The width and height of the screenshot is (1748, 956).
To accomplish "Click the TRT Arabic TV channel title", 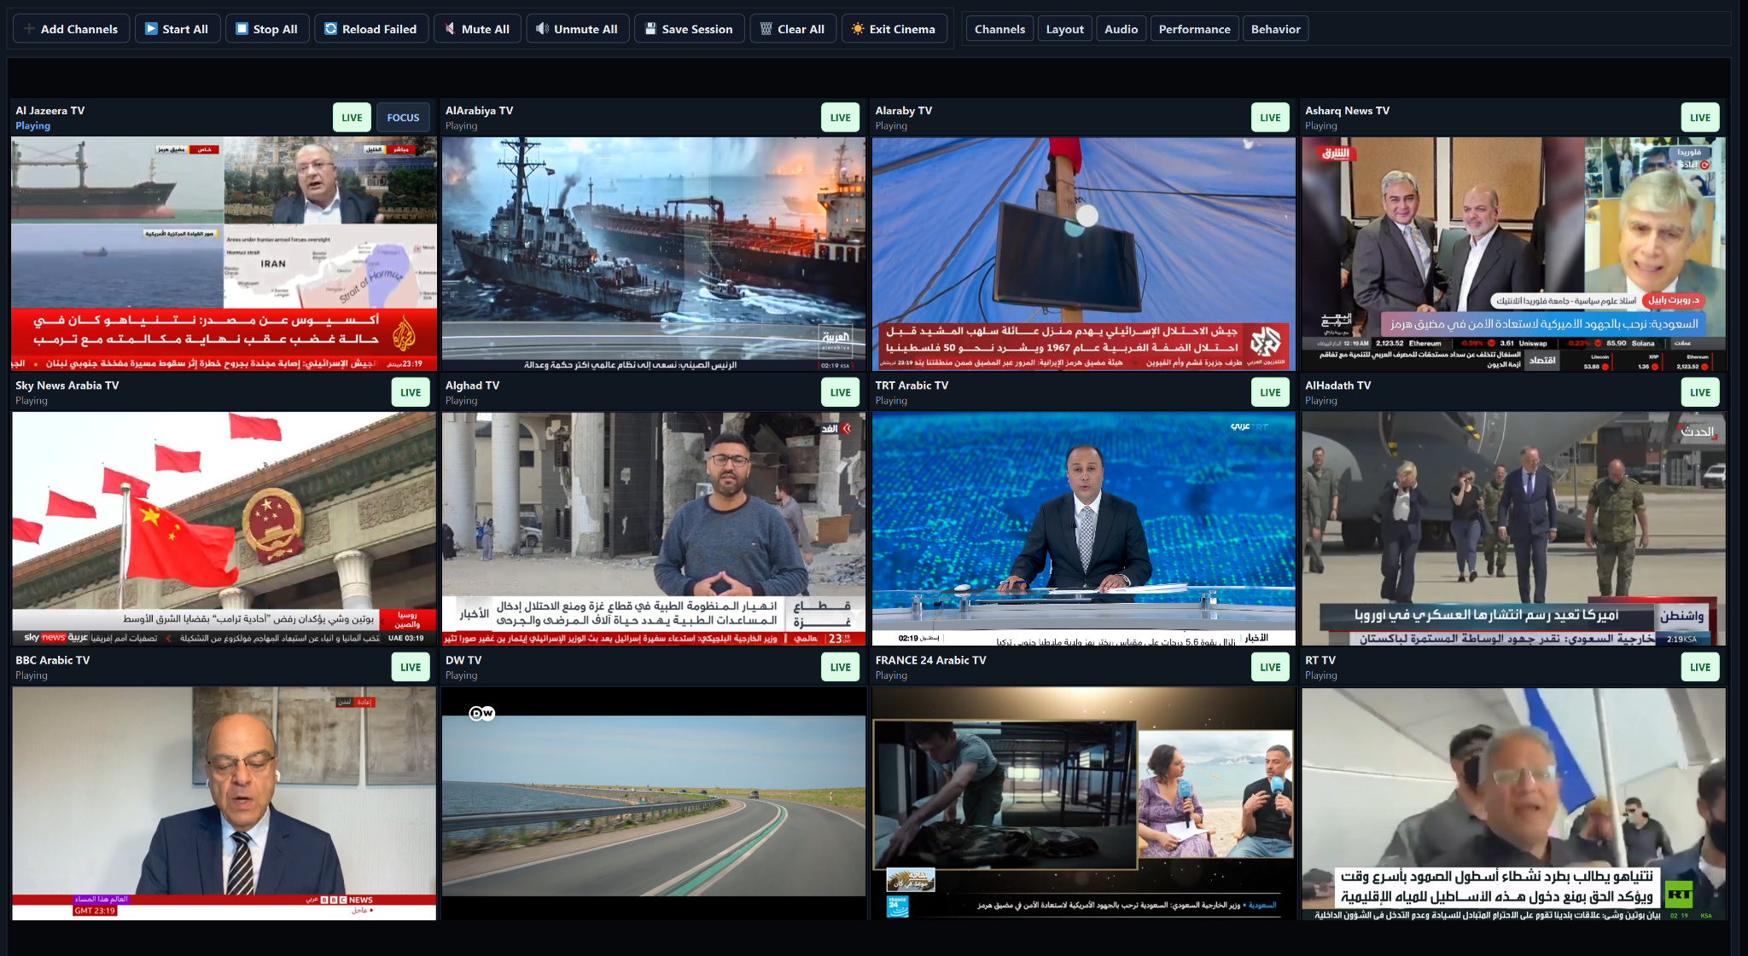I will point(912,385).
